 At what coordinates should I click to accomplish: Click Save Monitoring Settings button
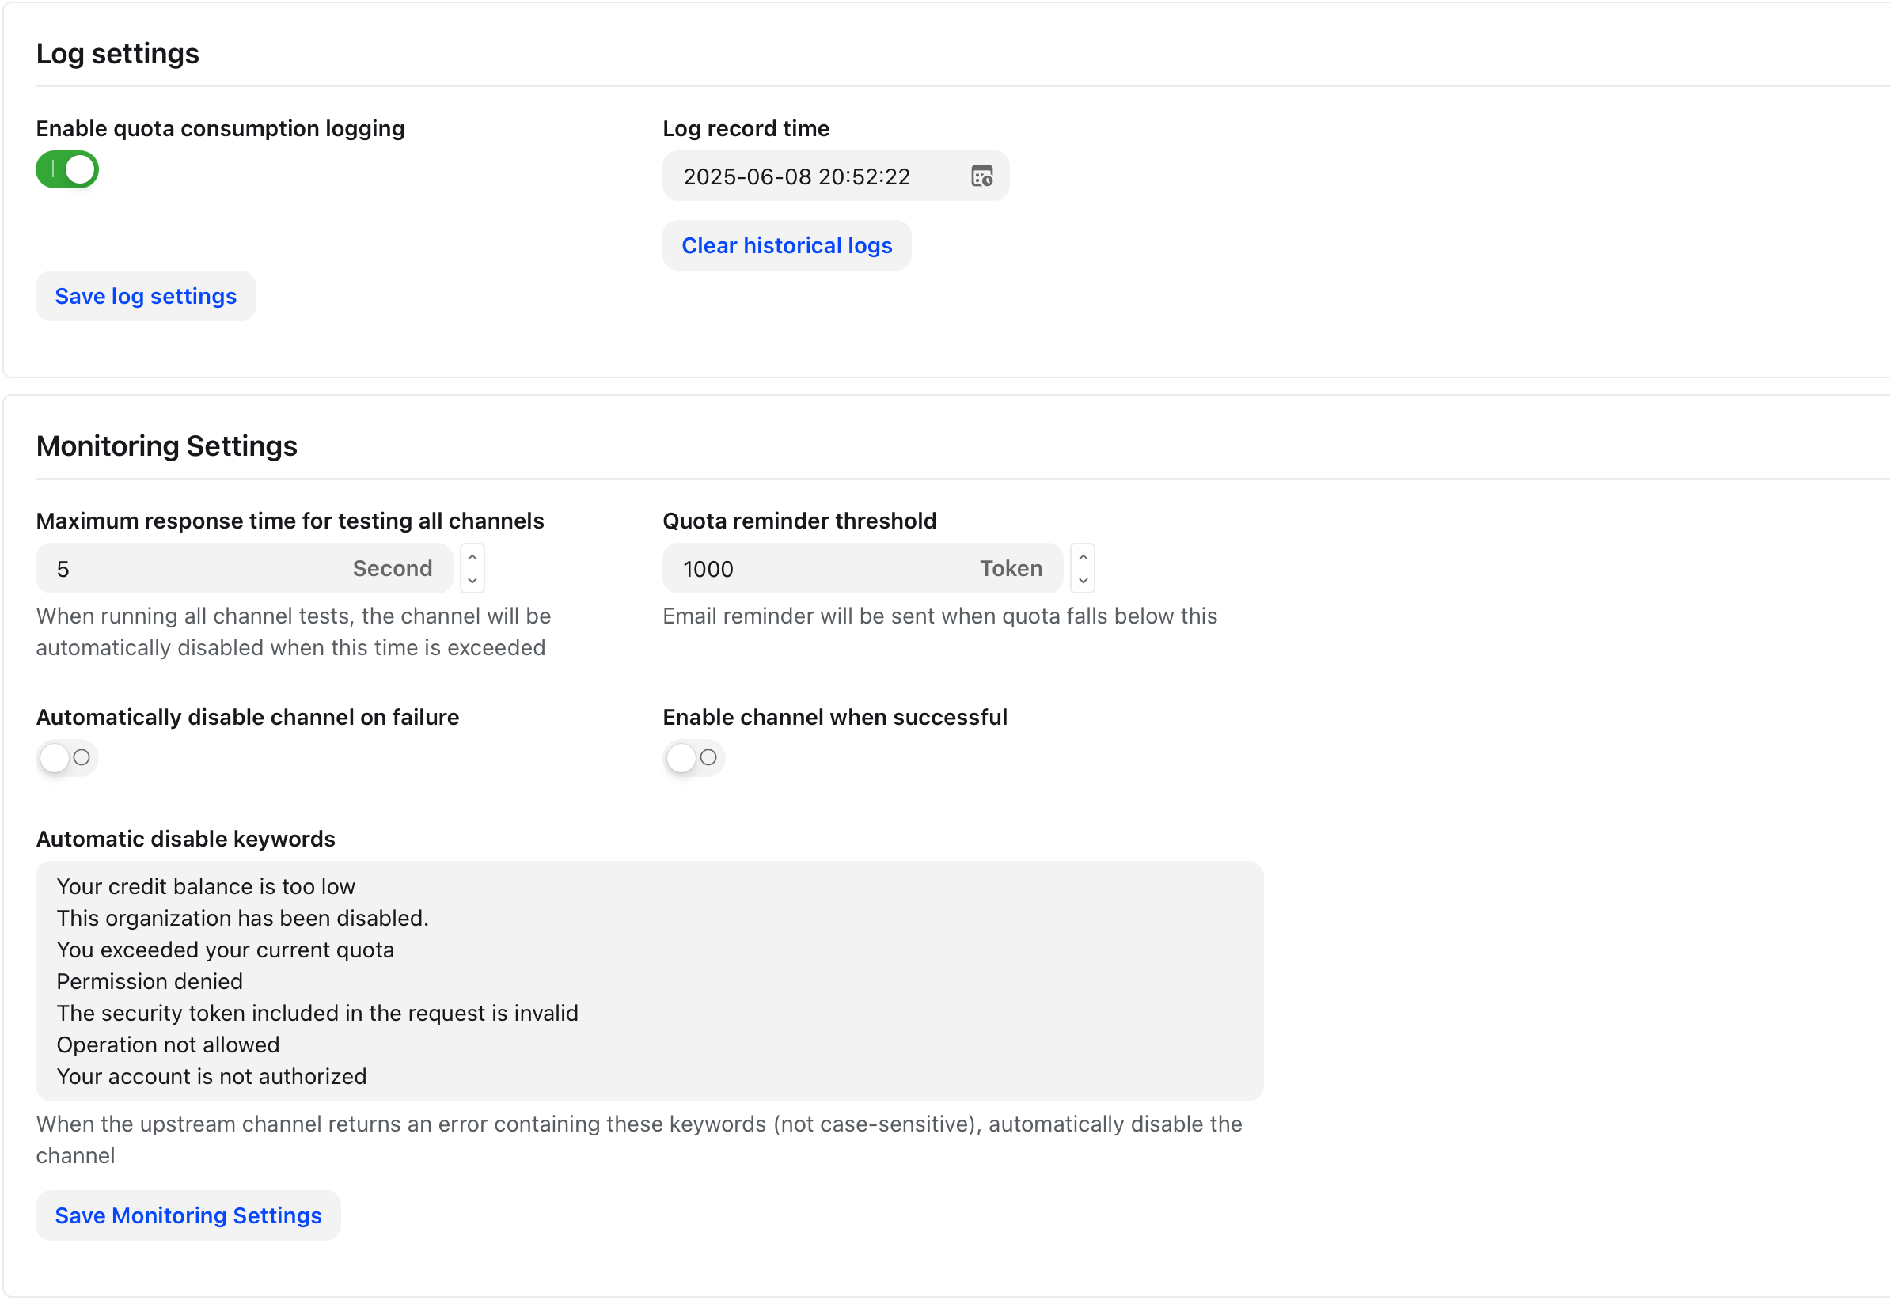(x=188, y=1215)
